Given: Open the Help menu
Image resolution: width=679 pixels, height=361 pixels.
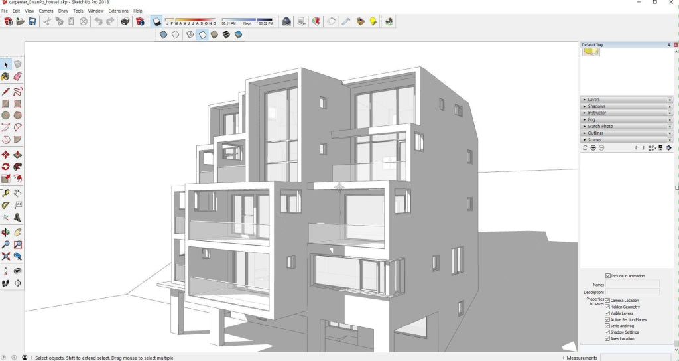Looking at the screenshot, I should click(138, 11).
